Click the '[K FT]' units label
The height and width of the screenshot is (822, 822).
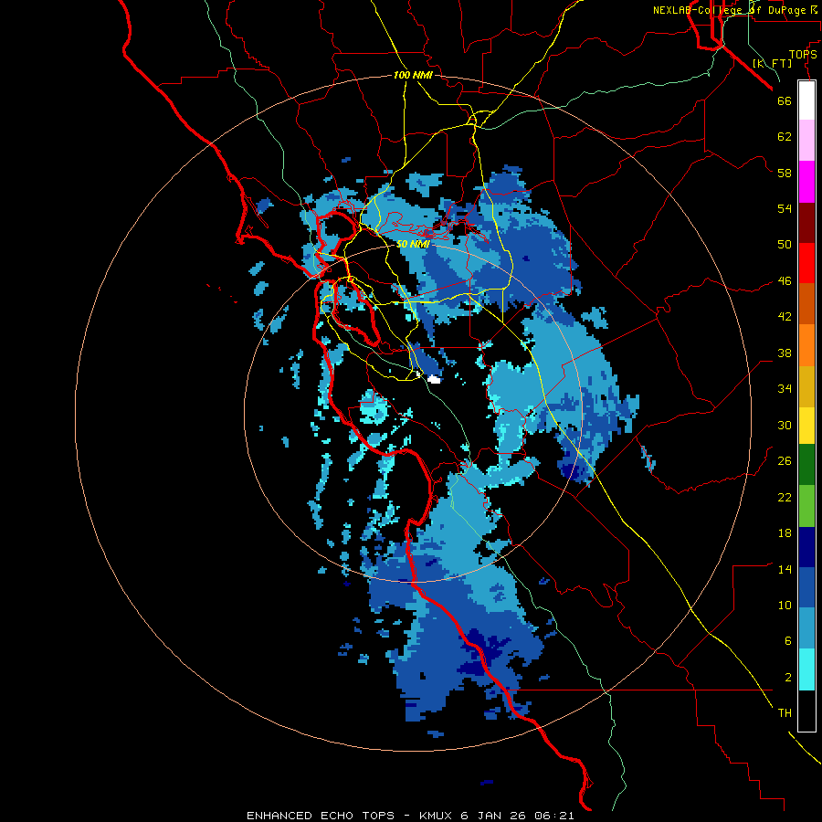(773, 64)
